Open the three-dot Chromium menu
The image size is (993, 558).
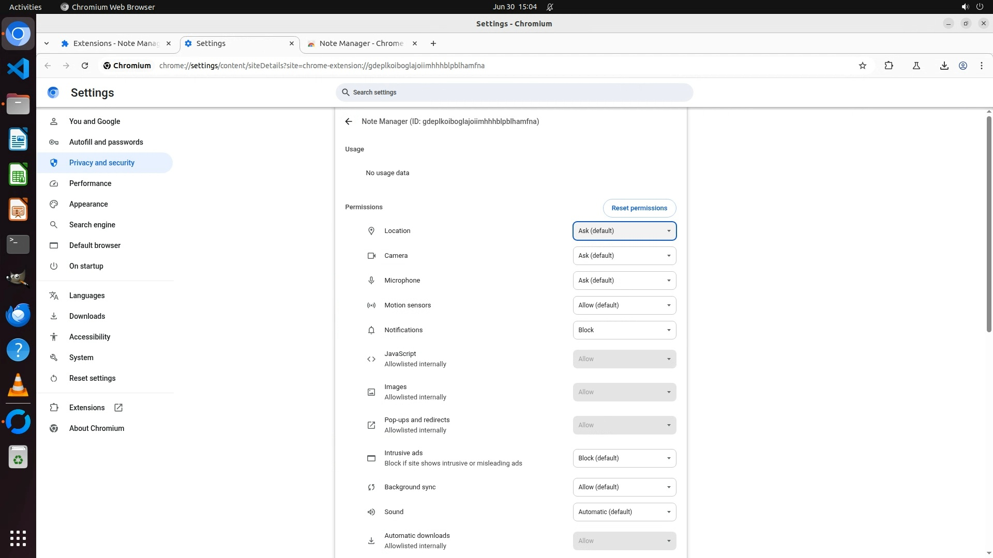(981, 66)
